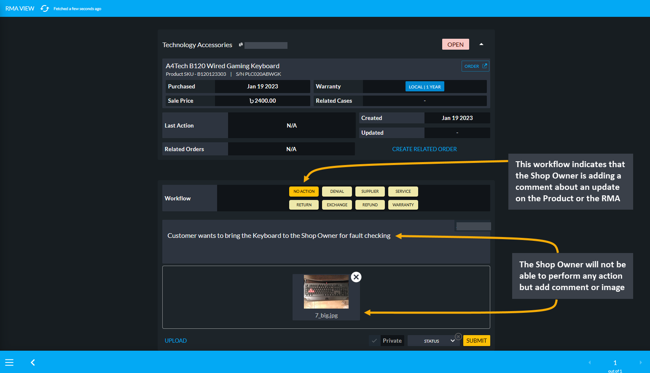
Task: Click into the customer comment text area
Action: 326,242
